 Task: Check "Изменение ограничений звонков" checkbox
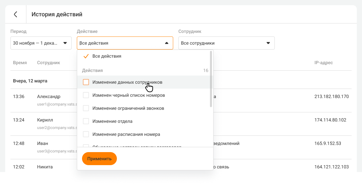point(86,108)
